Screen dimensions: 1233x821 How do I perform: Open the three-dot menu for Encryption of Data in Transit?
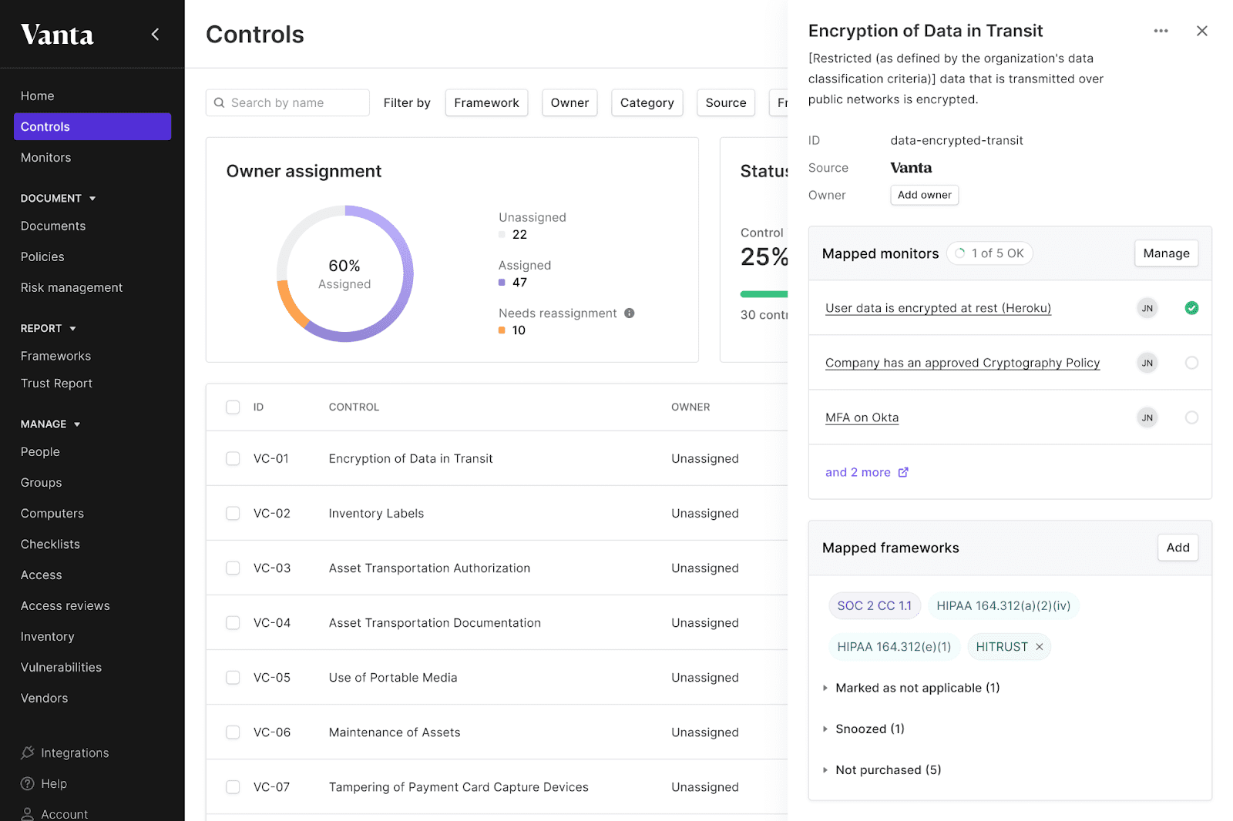1161,31
